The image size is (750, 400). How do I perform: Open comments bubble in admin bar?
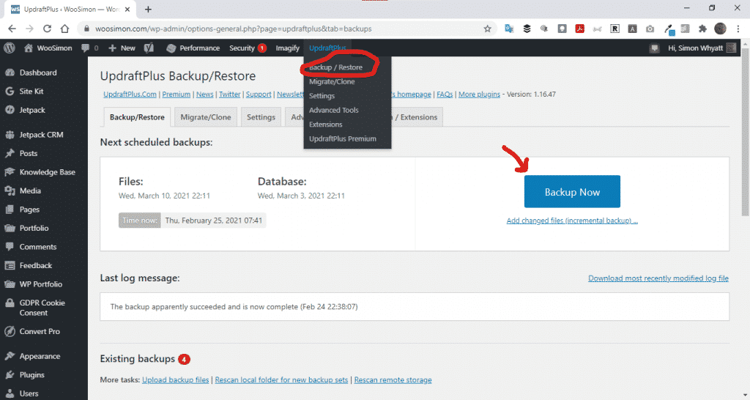(x=90, y=48)
